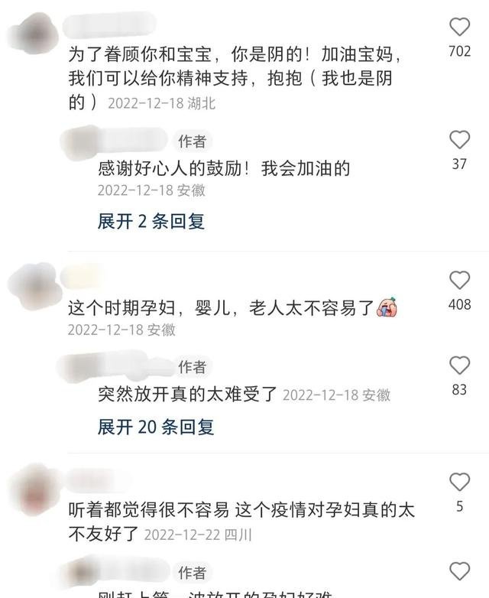Expand 展开 2 条回复 replies
This screenshot has height=598, width=489.
151,221
